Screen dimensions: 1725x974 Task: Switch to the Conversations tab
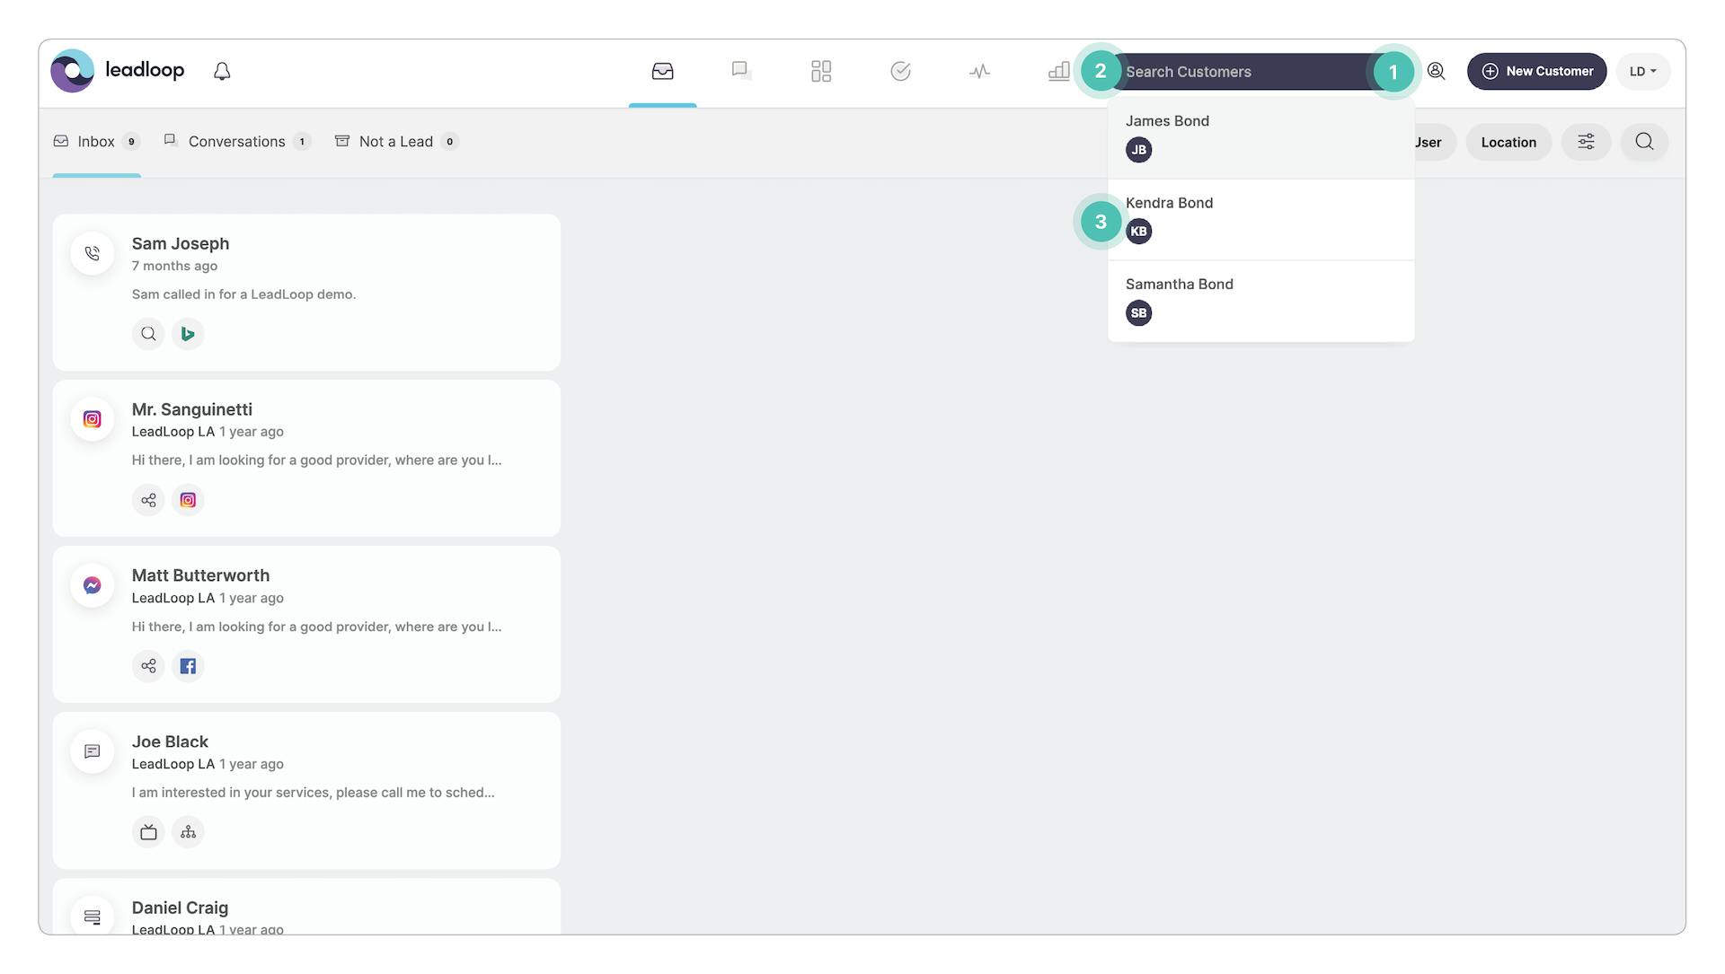coord(236,142)
